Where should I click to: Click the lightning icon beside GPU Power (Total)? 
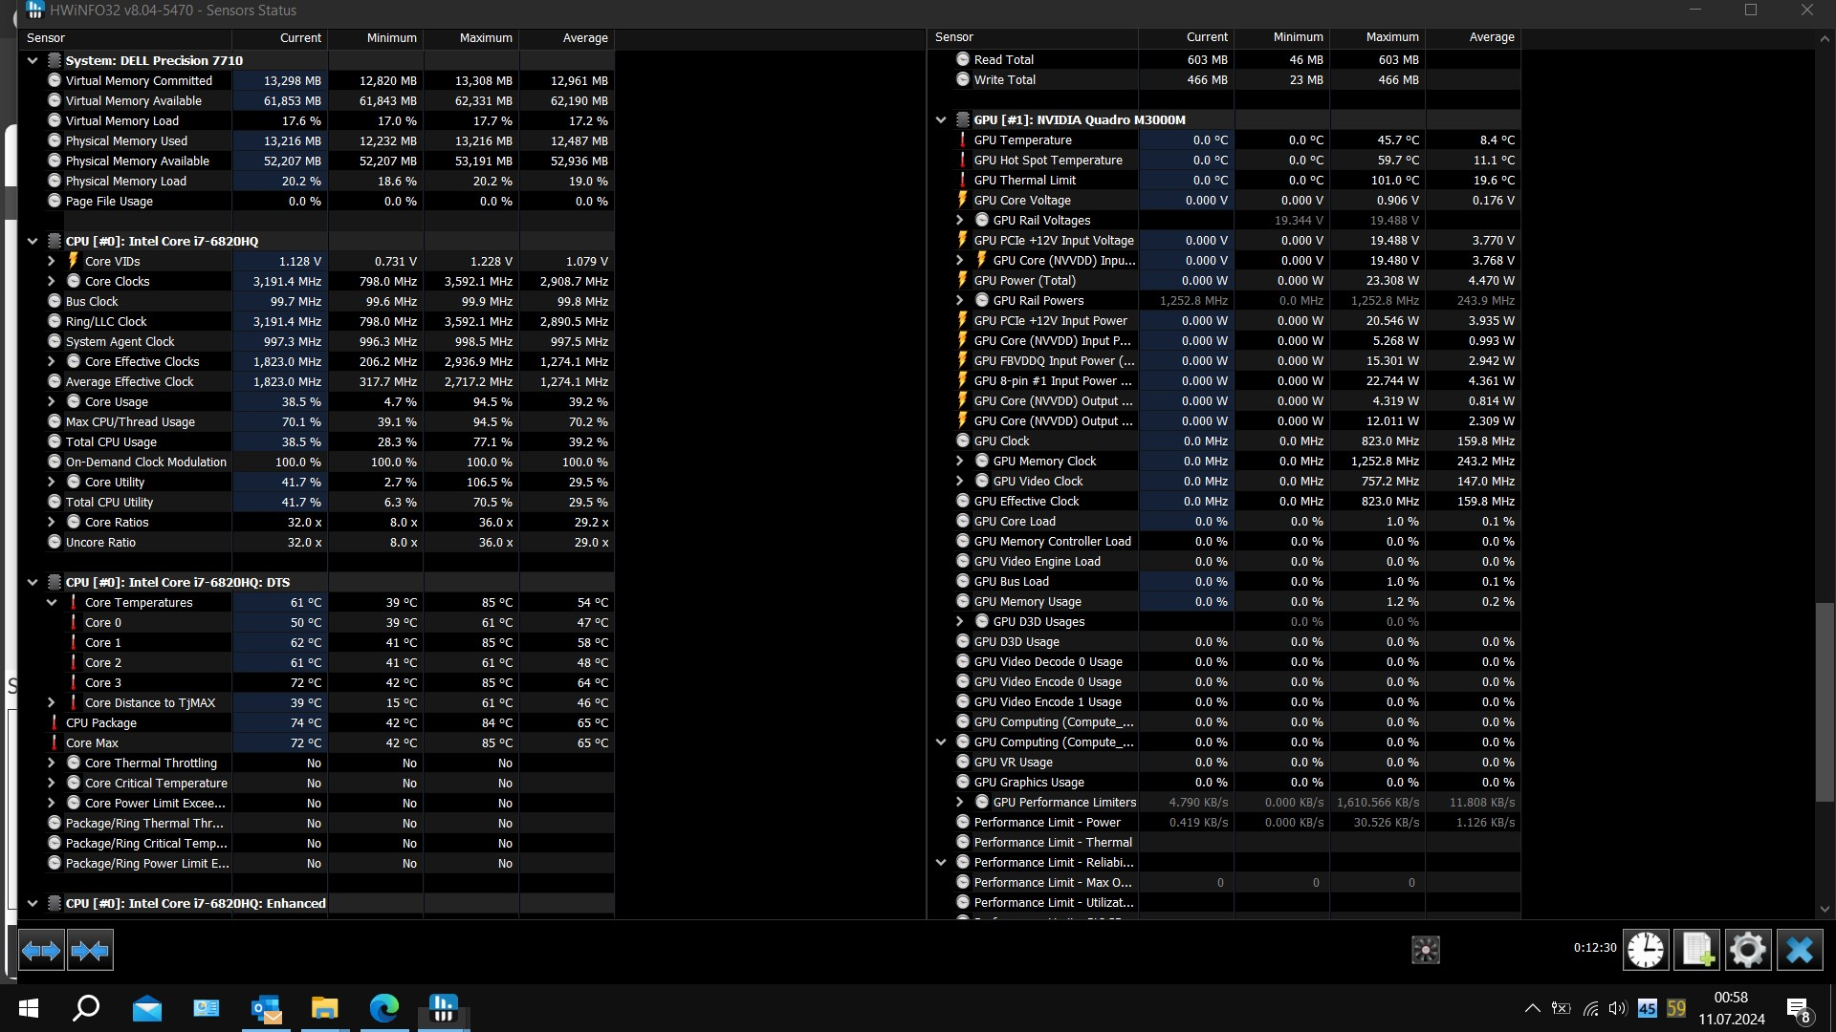click(x=963, y=280)
